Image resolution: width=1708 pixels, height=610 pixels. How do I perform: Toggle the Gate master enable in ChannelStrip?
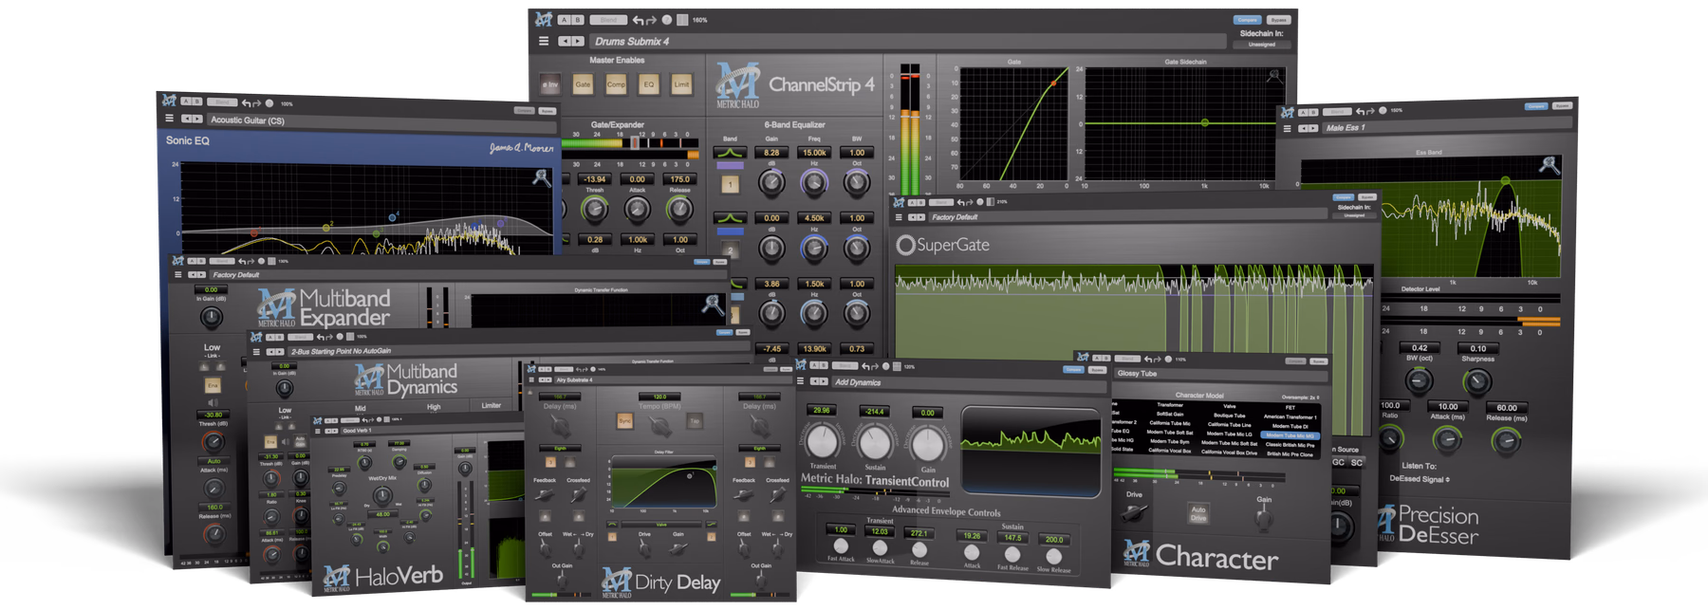(583, 84)
